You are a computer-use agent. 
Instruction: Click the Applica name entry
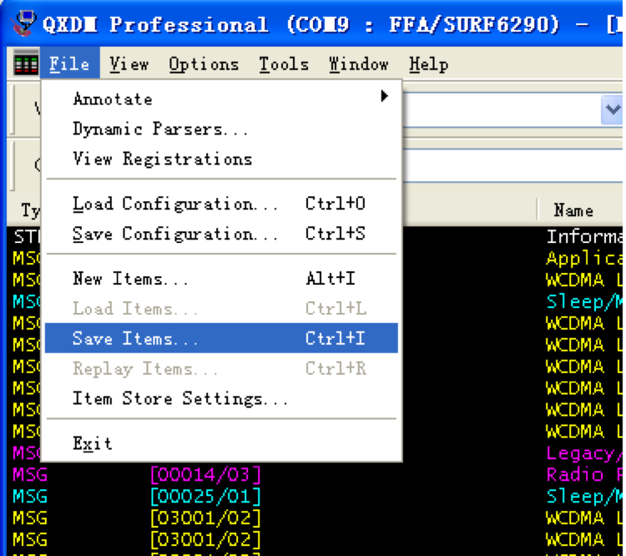tap(584, 259)
